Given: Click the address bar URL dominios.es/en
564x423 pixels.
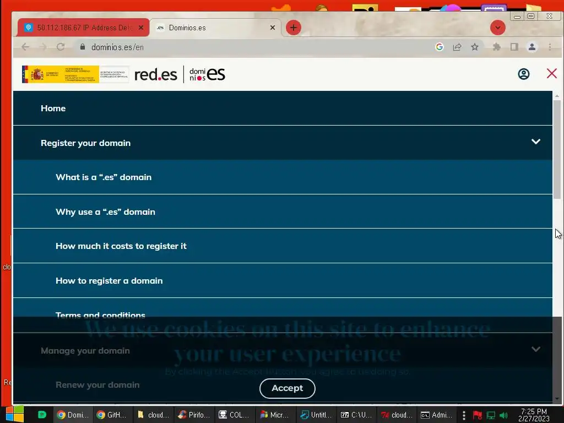Looking at the screenshot, I should [x=117, y=47].
